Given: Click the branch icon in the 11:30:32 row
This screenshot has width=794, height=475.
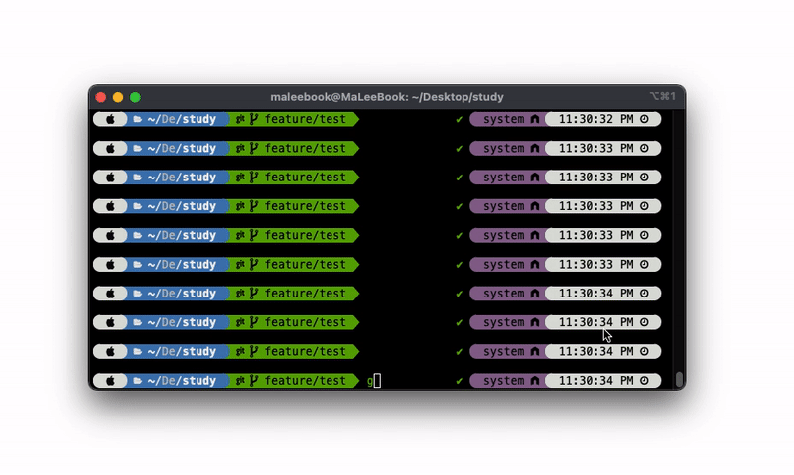Looking at the screenshot, I should point(254,119).
